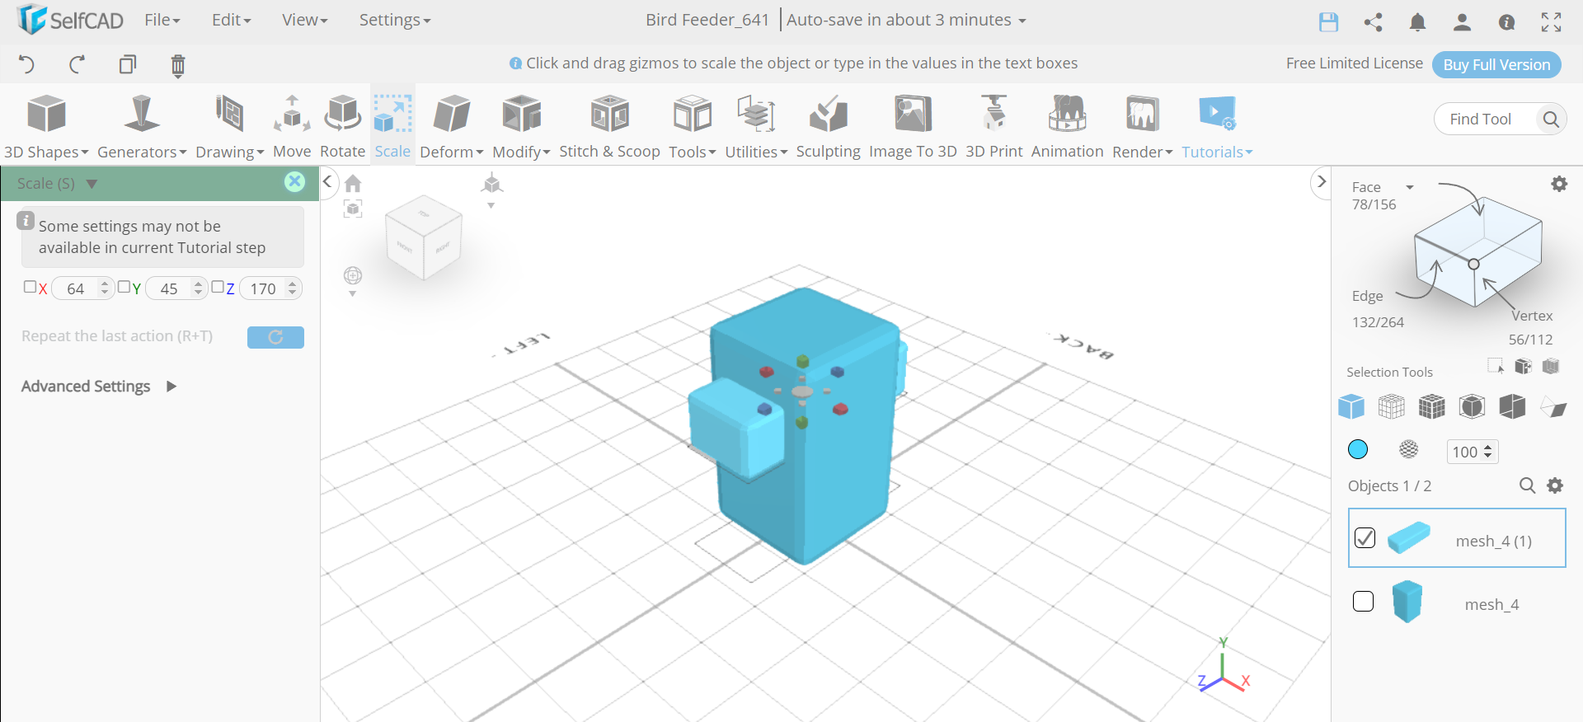Click the Redo arrow icon
The height and width of the screenshot is (722, 1583).
77,64
